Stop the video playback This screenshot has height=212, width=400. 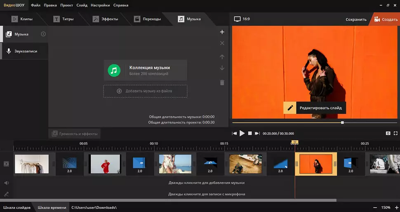pos(249,133)
